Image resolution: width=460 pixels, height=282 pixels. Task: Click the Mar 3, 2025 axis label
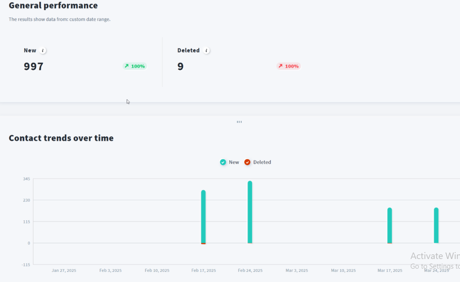pyautogui.click(x=297, y=270)
